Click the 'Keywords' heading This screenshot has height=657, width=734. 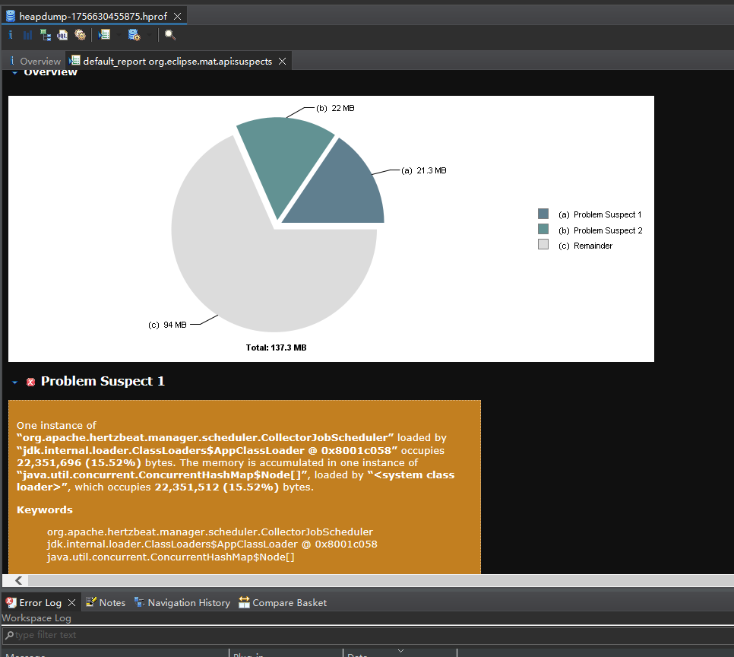click(45, 509)
